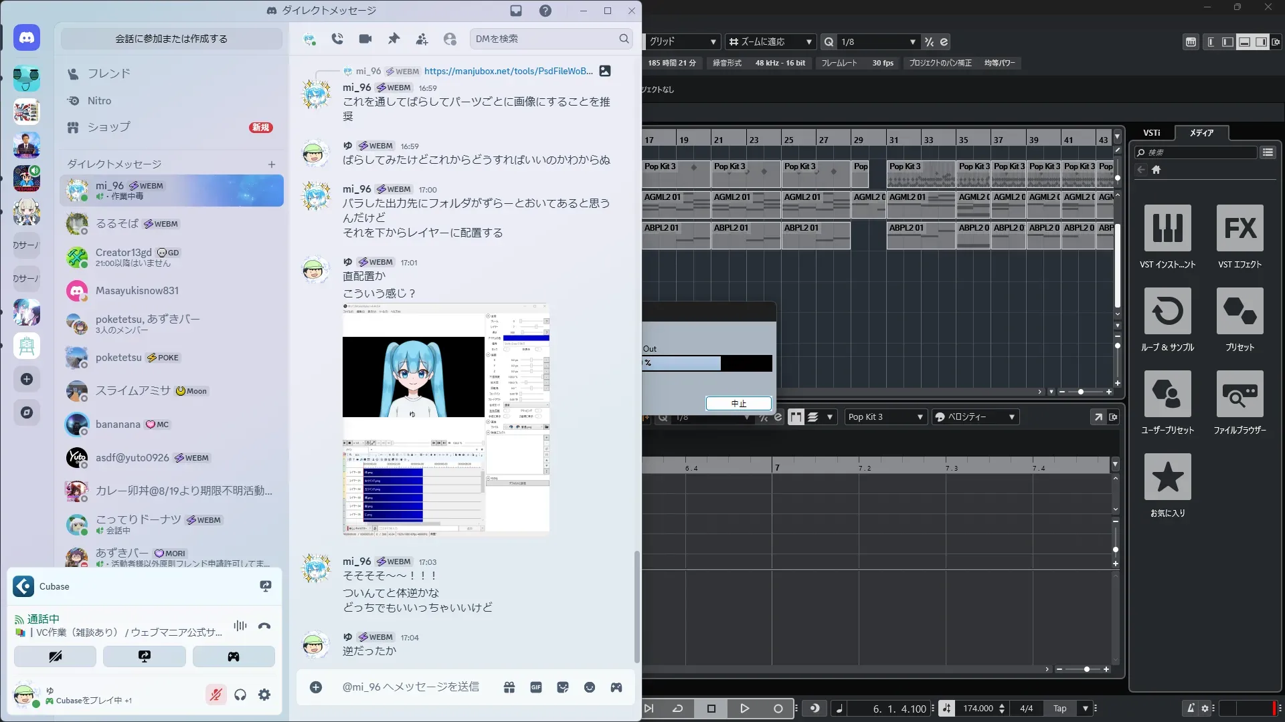The height and width of the screenshot is (722, 1285).
Task: Disconnect from the voice call
Action: pos(264,626)
